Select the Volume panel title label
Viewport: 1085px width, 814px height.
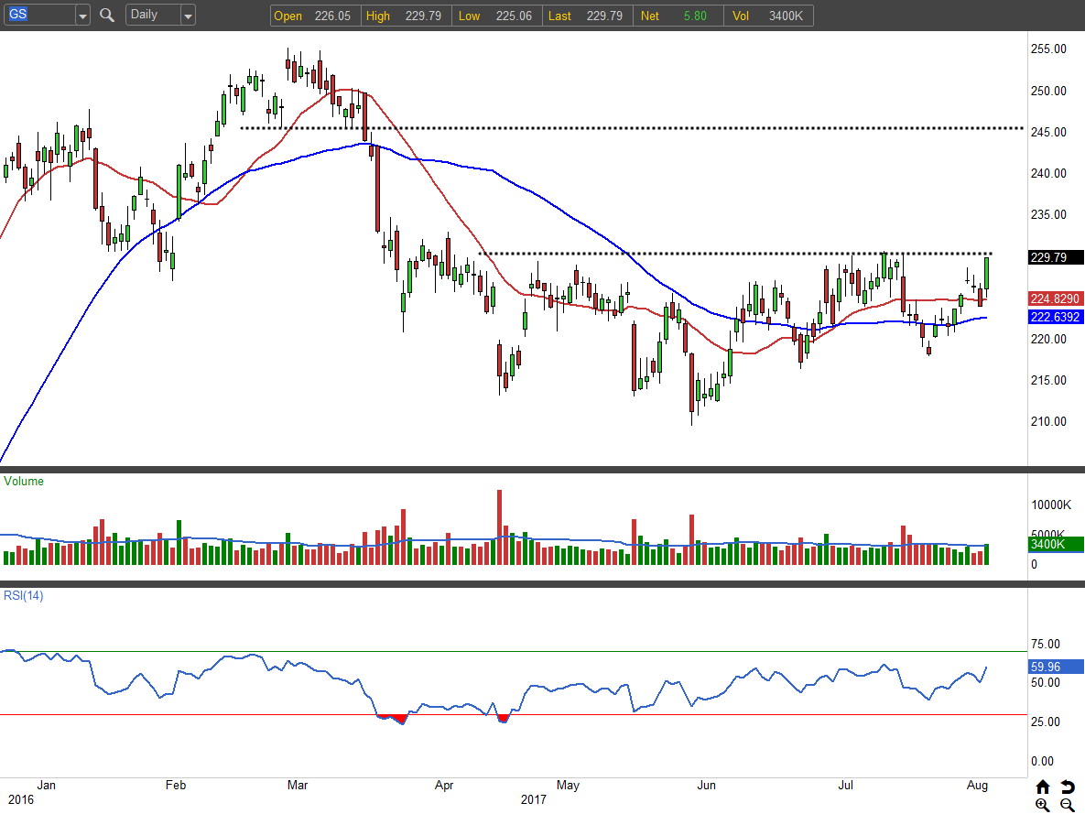[23, 481]
